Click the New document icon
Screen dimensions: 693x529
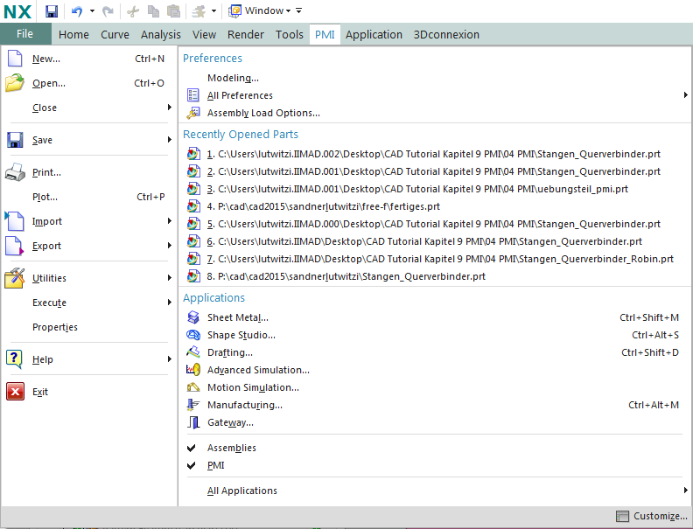click(15, 59)
